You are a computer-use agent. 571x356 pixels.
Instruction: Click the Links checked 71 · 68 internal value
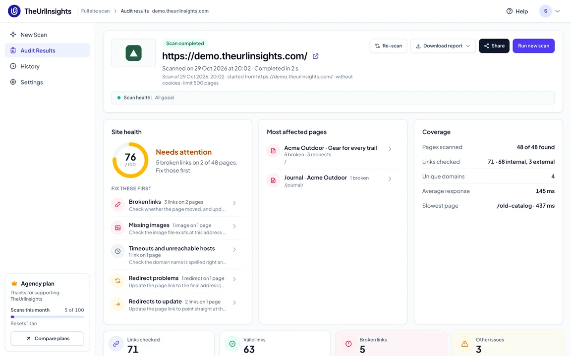(x=521, y=162)
